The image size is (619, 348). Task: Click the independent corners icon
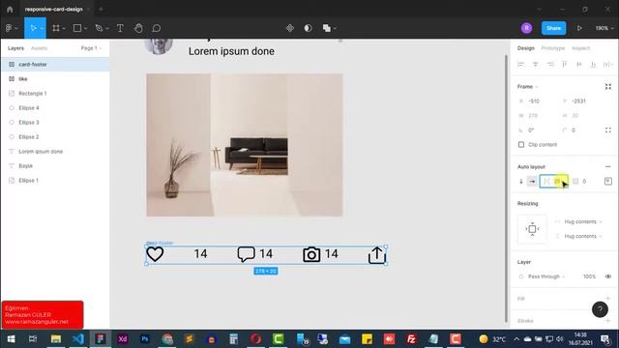[608, 130]
